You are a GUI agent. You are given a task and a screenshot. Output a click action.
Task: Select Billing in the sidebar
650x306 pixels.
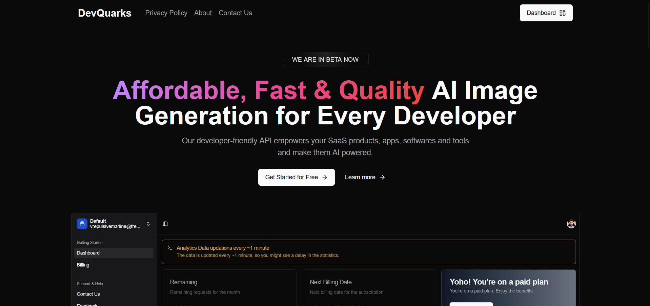[x=114, y=265]
